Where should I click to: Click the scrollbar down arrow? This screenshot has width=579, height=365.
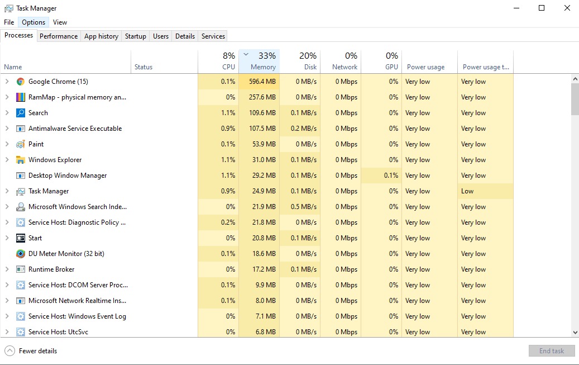(575, 333)
